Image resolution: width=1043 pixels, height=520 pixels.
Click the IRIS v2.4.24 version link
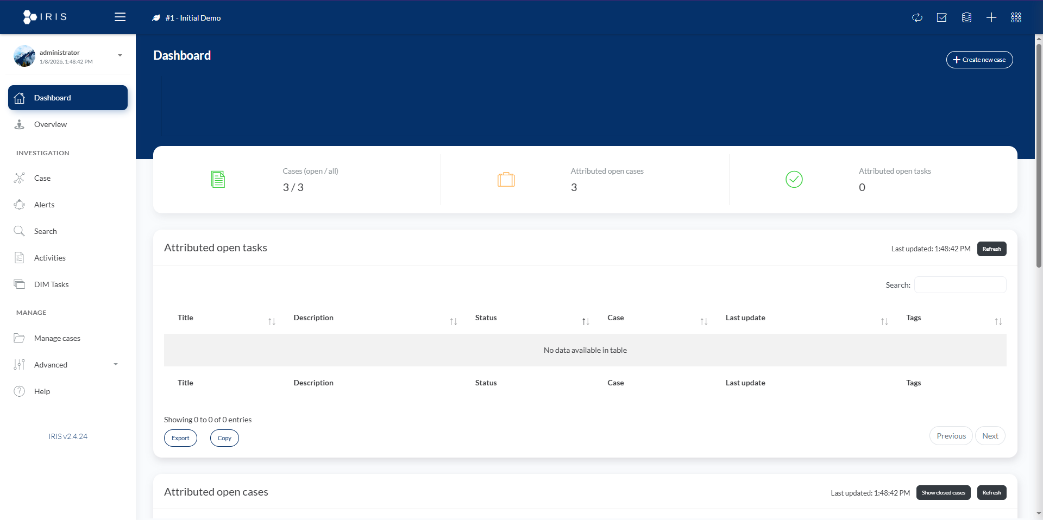(x=68, y=436)
